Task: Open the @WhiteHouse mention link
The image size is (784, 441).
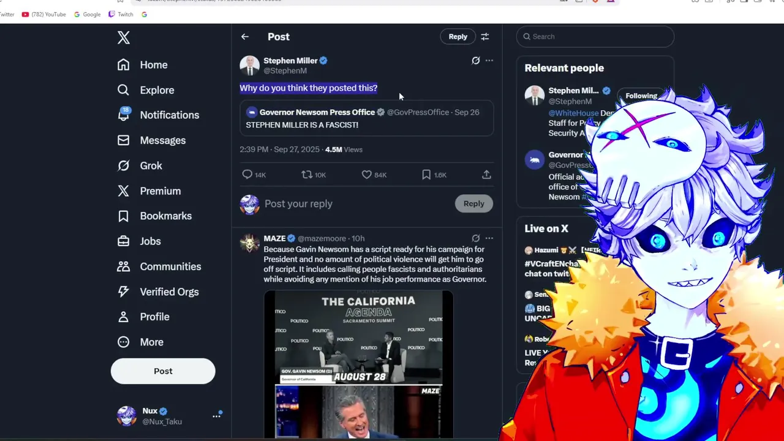Action: pos(573,113)
